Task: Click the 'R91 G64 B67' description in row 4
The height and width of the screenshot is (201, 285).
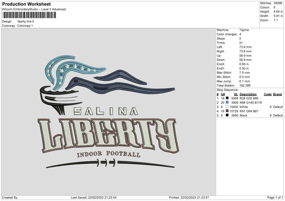Action: 249,111
